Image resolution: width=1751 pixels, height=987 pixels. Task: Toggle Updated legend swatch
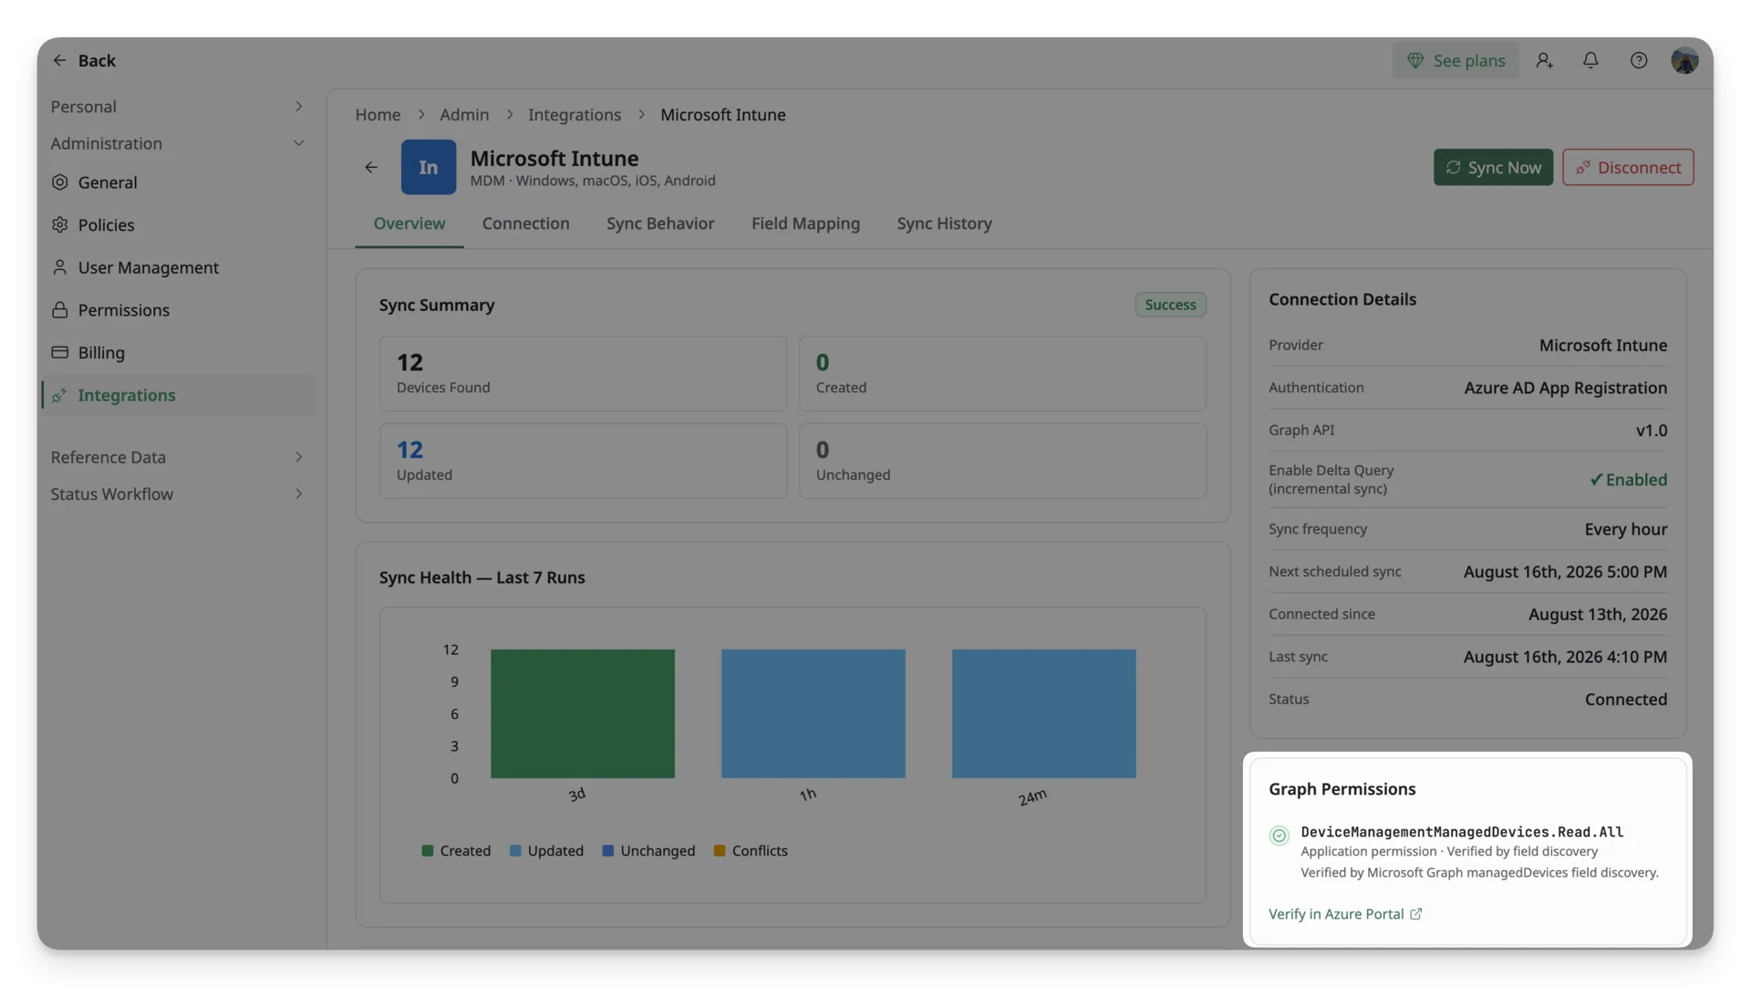pos(515,851)
